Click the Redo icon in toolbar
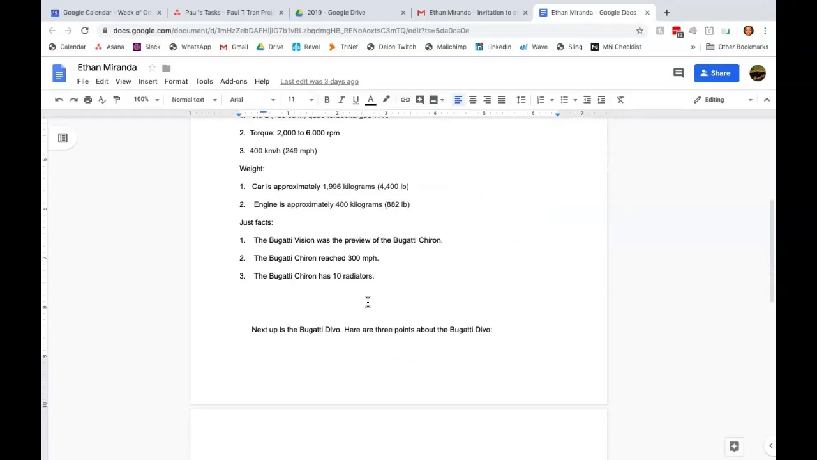817x460 pixels. (73, 100)
